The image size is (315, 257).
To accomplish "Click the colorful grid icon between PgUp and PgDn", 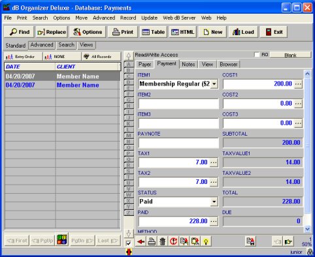I will tap(62, 239).
